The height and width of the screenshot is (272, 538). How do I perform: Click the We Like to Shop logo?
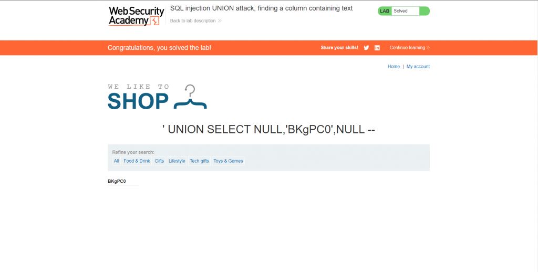[x=157, y=97]
